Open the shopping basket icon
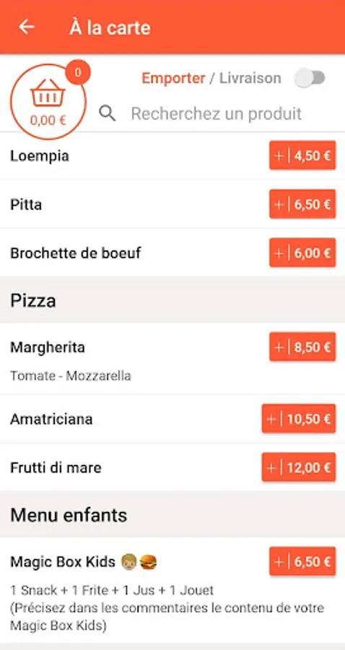 (48, 102)
